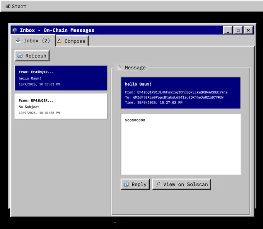
Task: Click the pencil icon on Compose tab
Action: [x=59, y=41]
